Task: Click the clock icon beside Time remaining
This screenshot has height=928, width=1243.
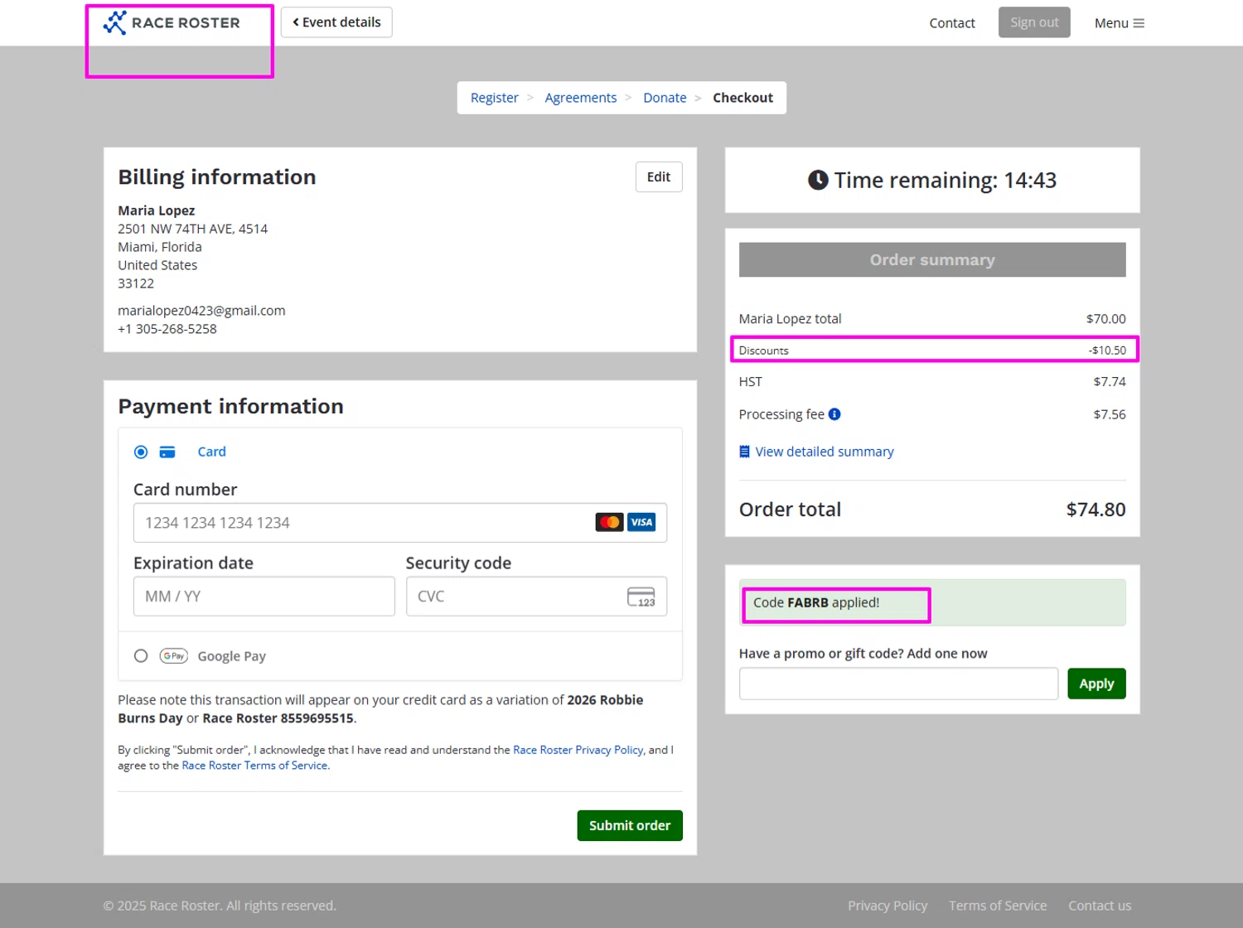Action: (818, 180)
